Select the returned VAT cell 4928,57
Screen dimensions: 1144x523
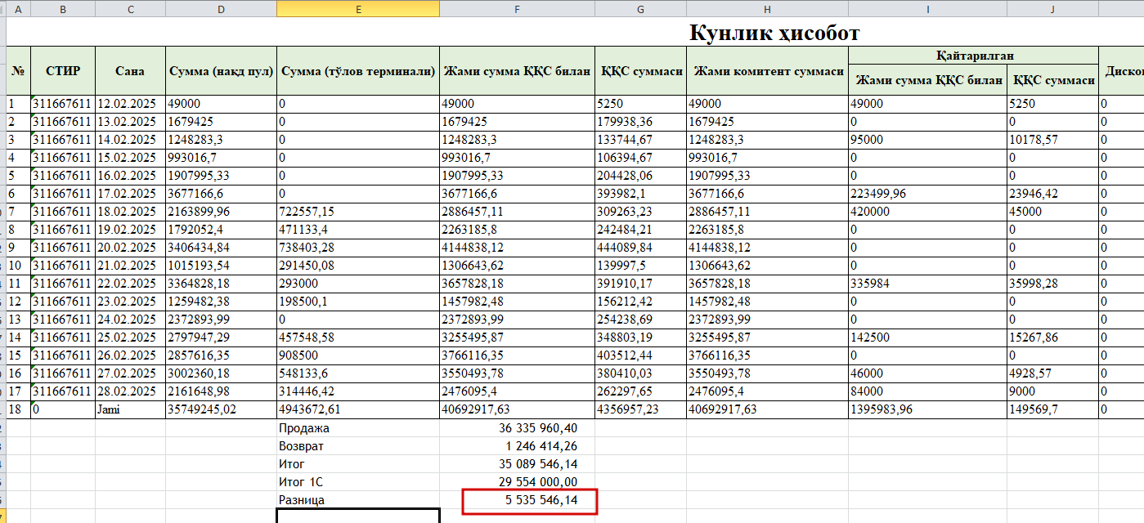click(x=1052, y=373)
